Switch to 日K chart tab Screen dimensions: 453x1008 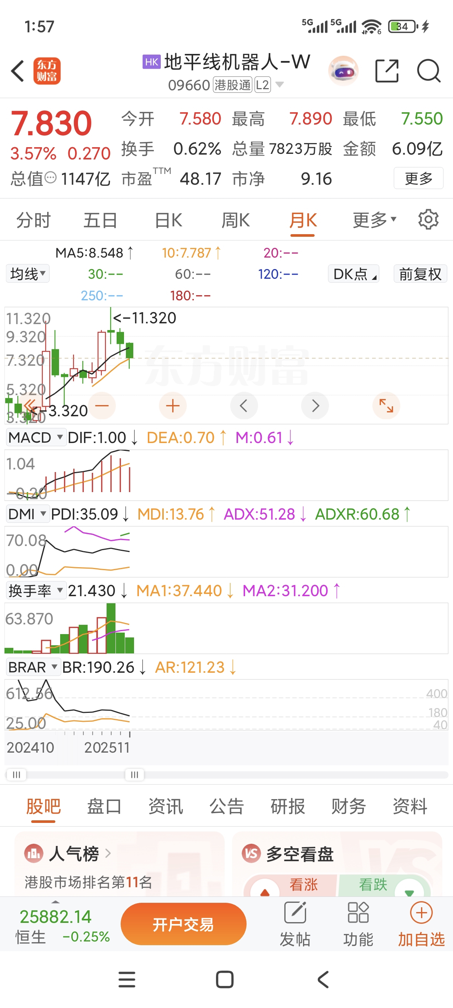(x=169, y=220)
